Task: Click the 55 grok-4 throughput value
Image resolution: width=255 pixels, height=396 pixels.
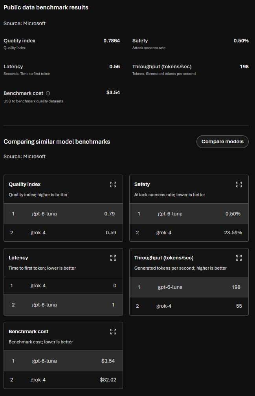Action: (x=239, y=306)
